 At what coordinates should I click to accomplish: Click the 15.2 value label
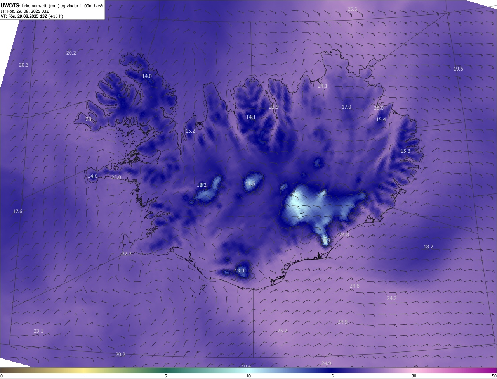point(190,131)
